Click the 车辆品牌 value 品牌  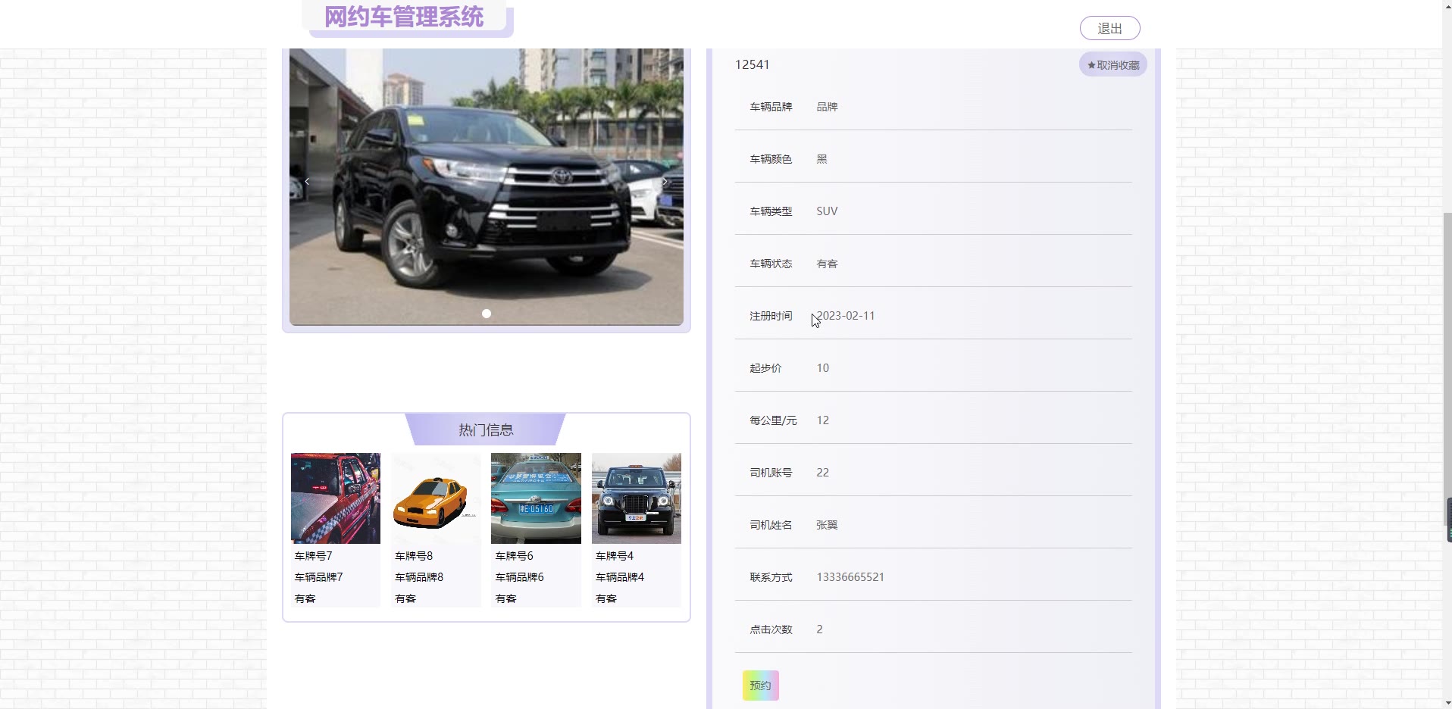tap(827, 107)
